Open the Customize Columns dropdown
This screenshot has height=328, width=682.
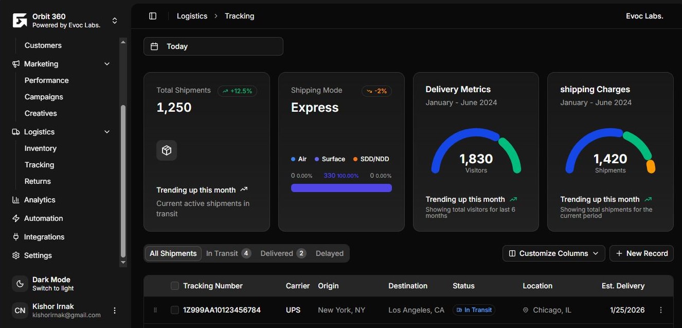pos(553,253)
